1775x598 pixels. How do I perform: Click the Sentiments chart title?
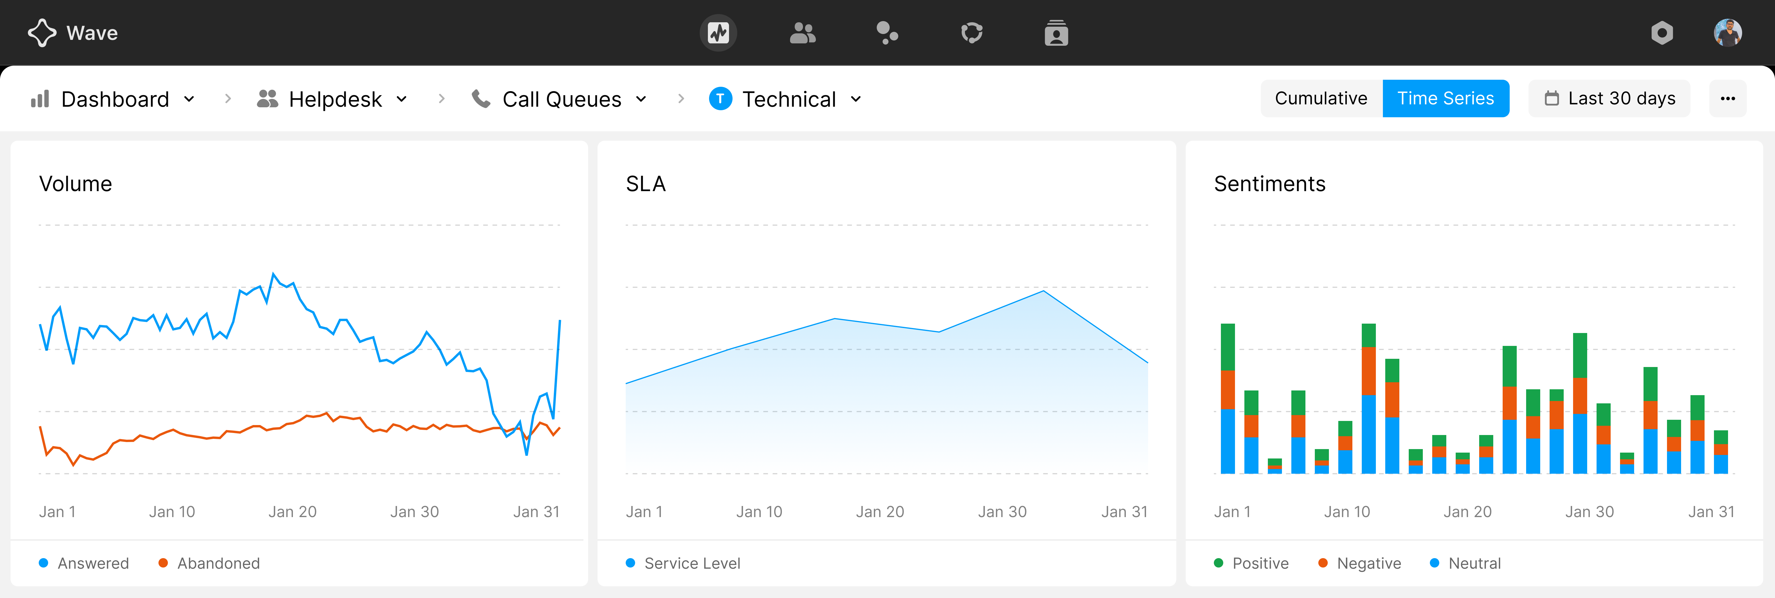[1269, 184]
